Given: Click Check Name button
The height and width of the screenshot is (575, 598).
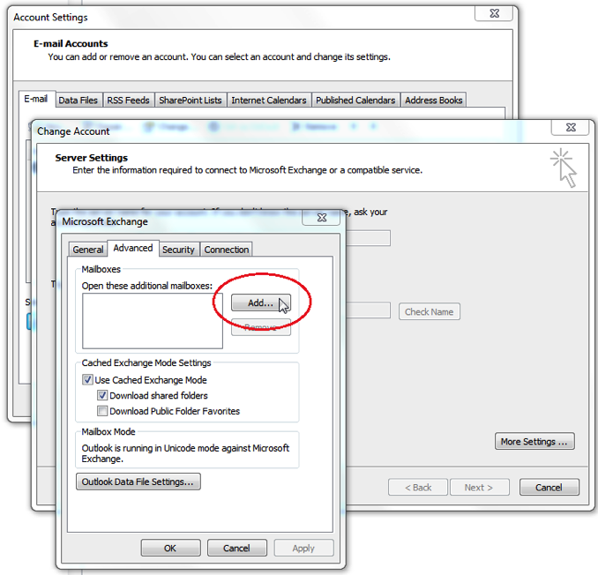Looking at the screenshot, I should tap(429, 311).
